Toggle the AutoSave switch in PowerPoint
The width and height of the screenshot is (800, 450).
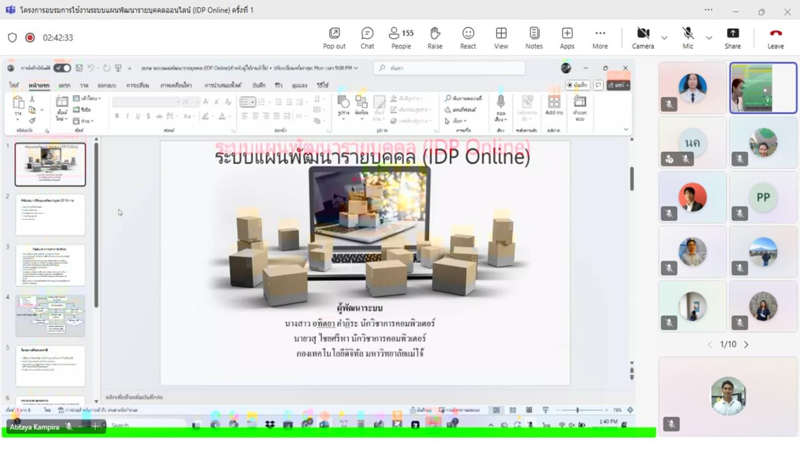(x=62, y=68)
